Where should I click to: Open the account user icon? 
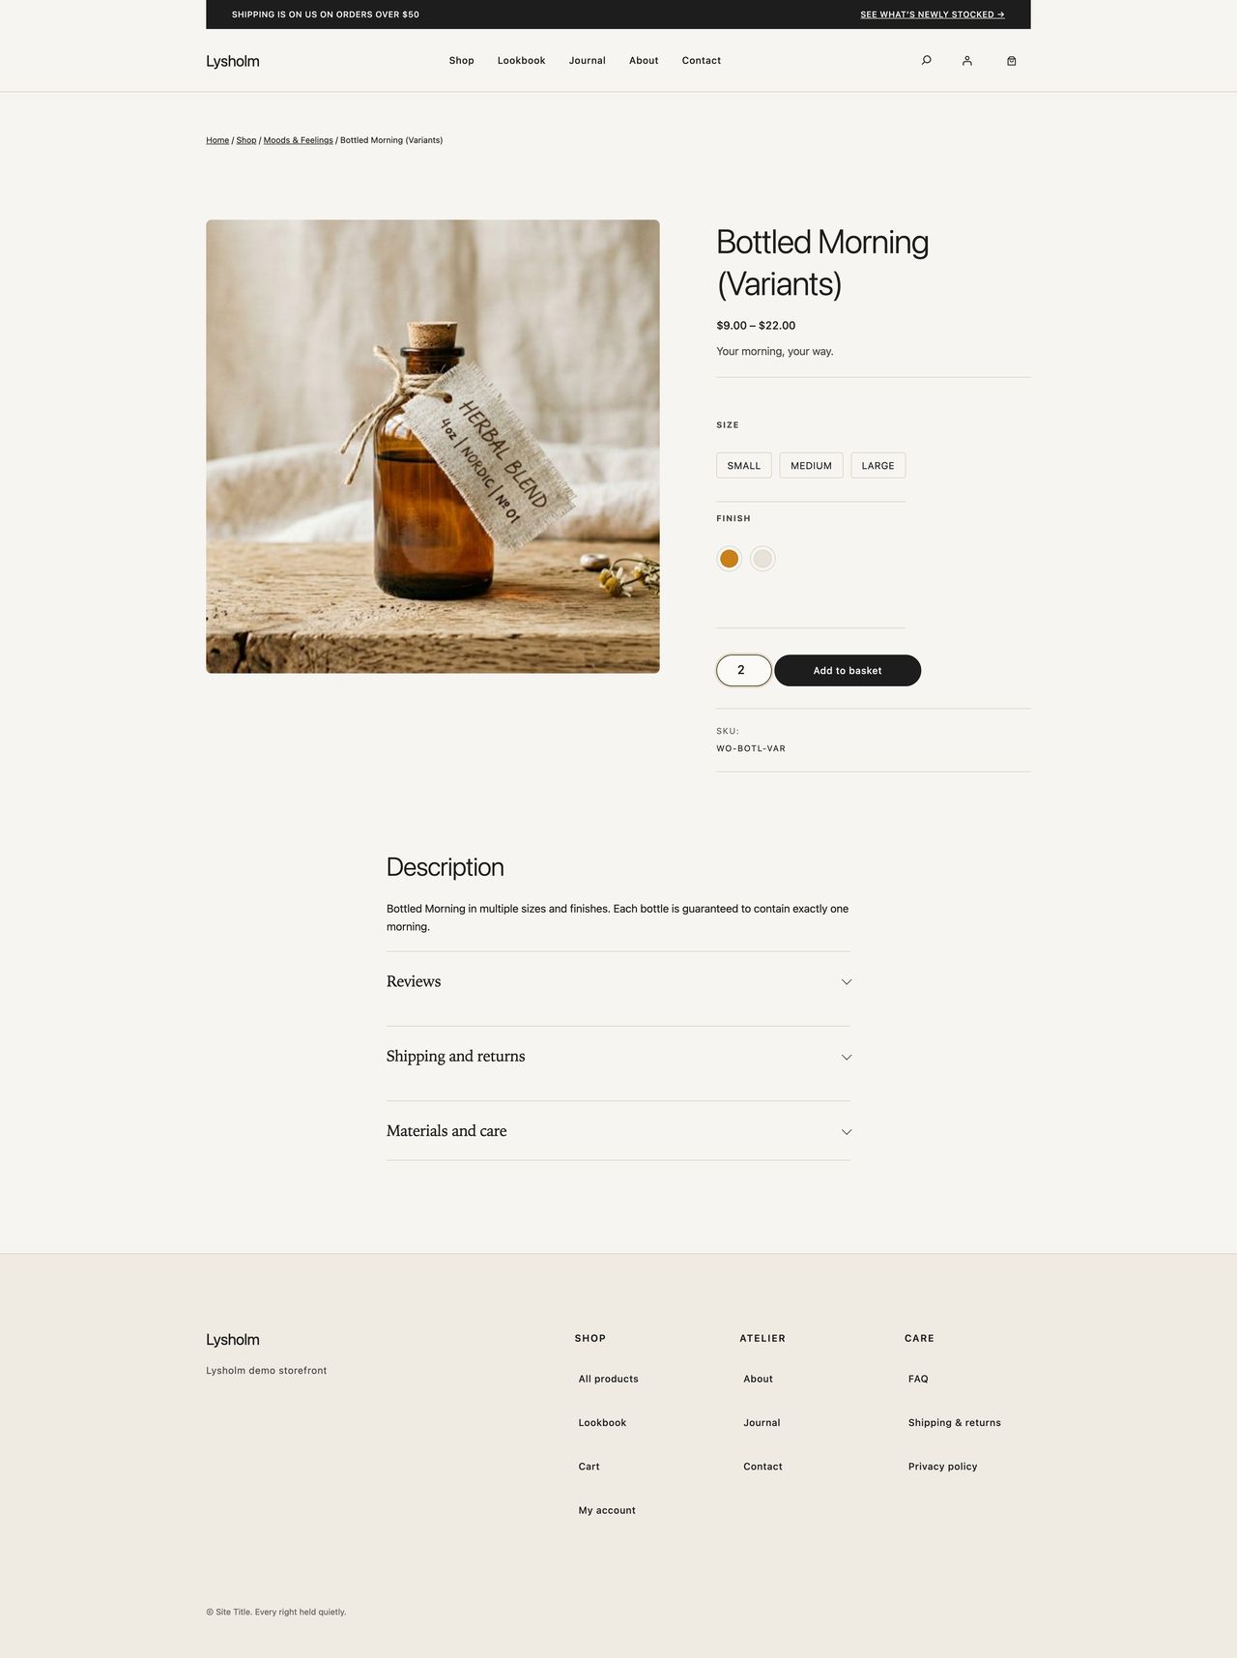click(966, 61)
